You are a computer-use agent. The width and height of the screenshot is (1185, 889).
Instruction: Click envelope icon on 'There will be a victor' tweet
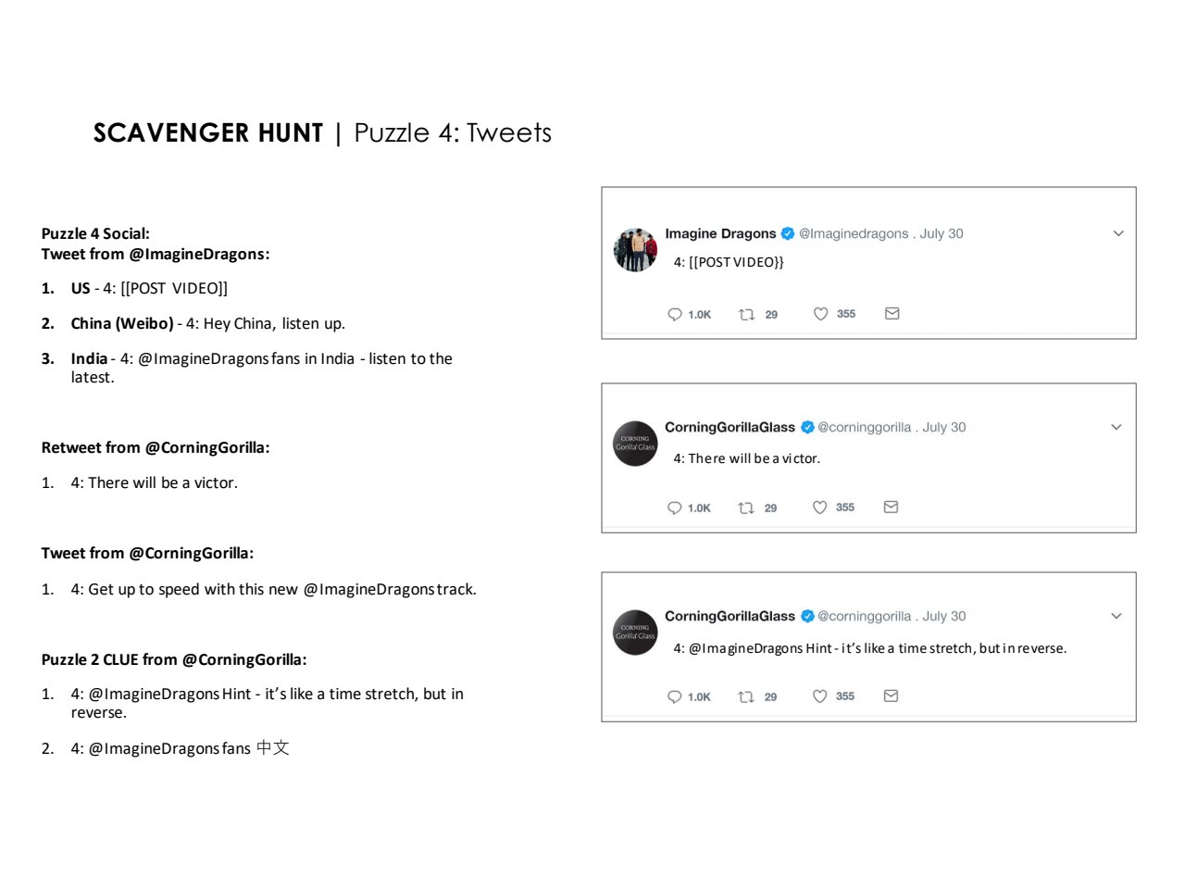892,507
